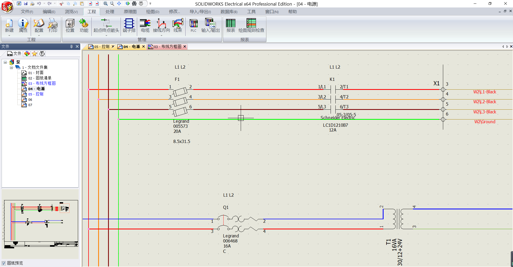Viewport: 513px width, 267px height.
Task: Select 03 - 布线方框图 in the document tree
Action: pos(42,83)
